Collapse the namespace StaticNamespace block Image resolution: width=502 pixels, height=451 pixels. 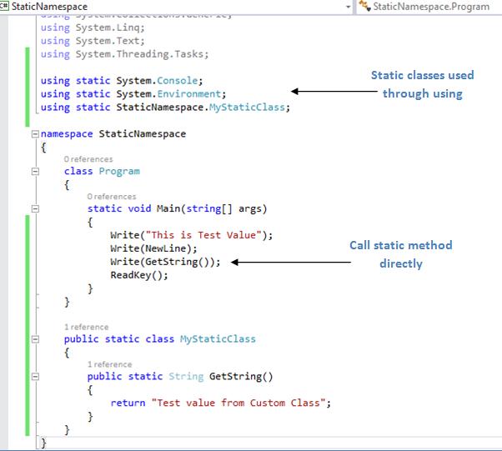[35, 133]
